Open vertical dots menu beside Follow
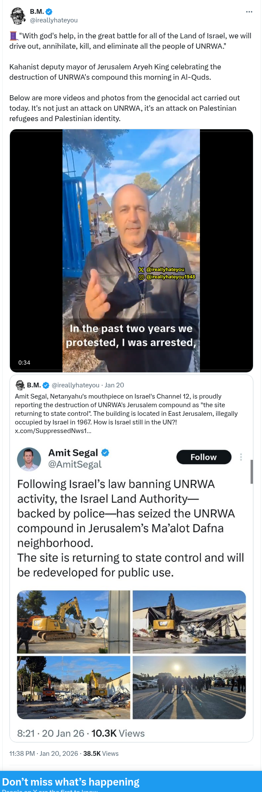The image size is (262, 792). click(241, 457)
